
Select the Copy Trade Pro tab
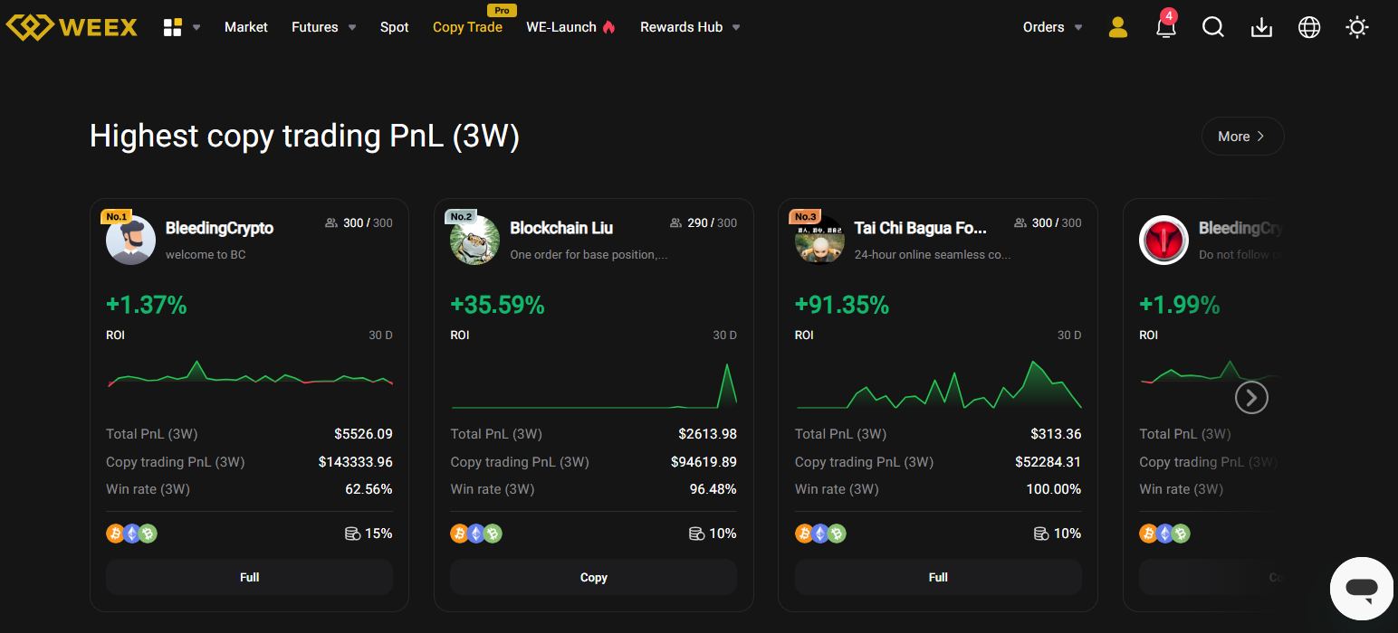(467, 27)
